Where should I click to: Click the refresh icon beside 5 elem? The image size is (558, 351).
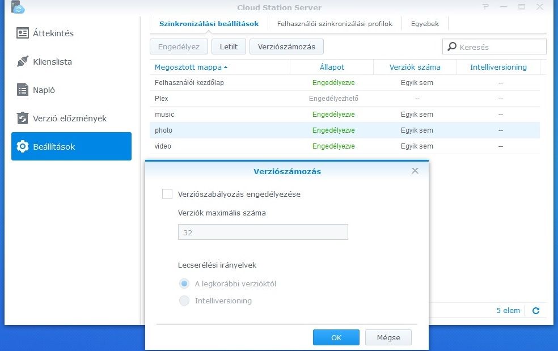click(x=536, y=311)
